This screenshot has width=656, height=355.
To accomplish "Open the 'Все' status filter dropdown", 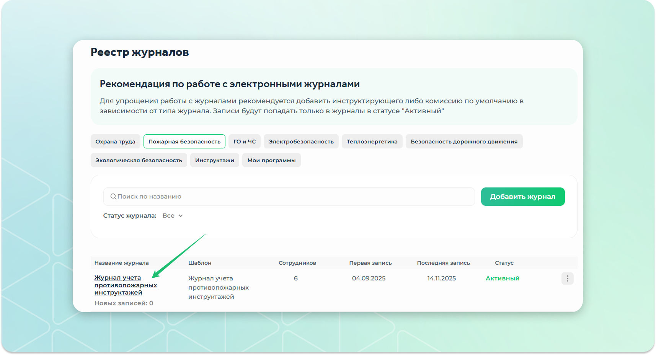I will (169, 216).
